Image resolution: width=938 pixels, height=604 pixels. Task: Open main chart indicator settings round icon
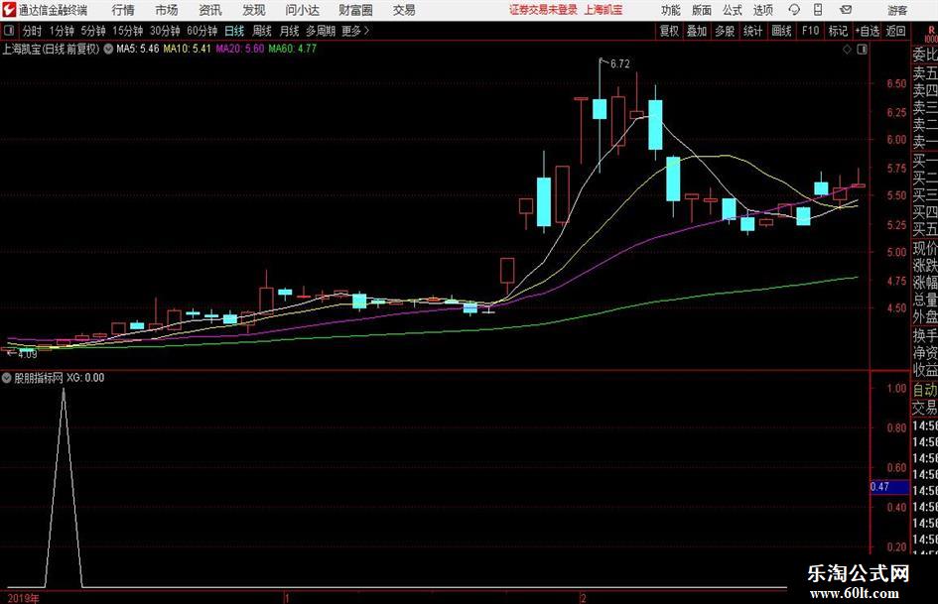tap(108, 49)
